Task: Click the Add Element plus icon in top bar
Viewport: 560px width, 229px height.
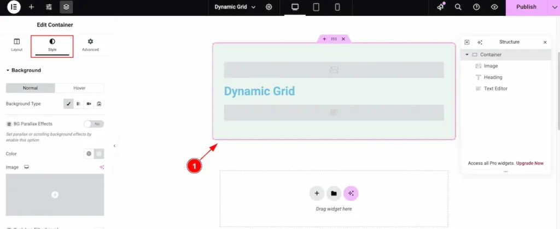Action: 31,7
